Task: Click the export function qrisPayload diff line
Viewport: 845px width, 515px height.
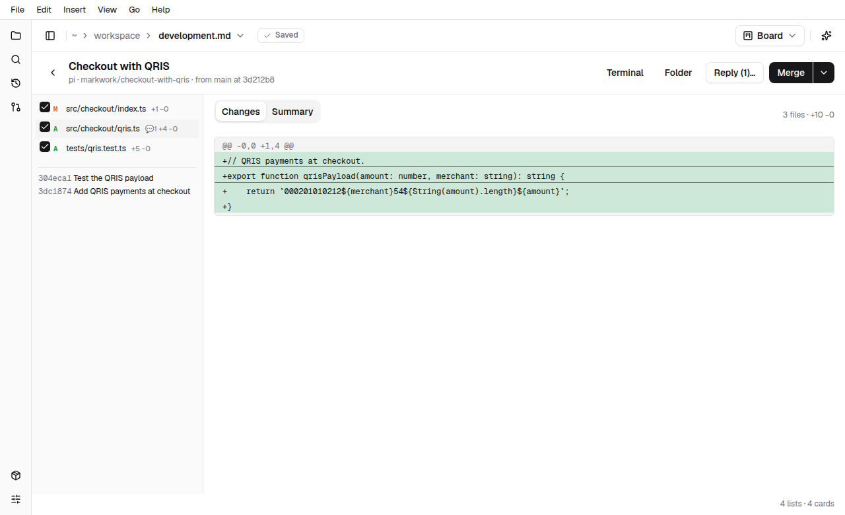Action: (524, 176)
